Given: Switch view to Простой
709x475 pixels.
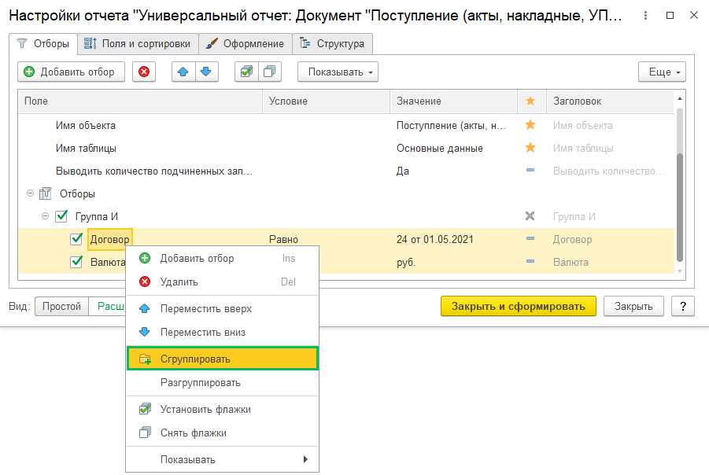Looking at the screenshot, I should [x=61, y=306].
